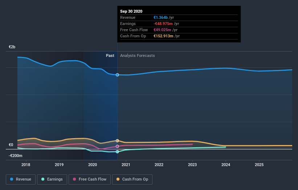Click the Free Cash Flow label in tooltip
The image size is (298, 190).
[x=134, y=30]
